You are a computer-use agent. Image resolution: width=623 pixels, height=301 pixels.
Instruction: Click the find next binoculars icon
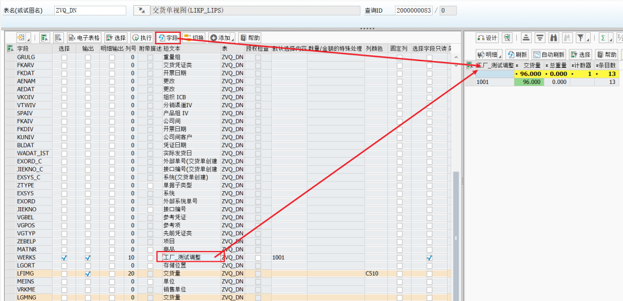point(567,38)
